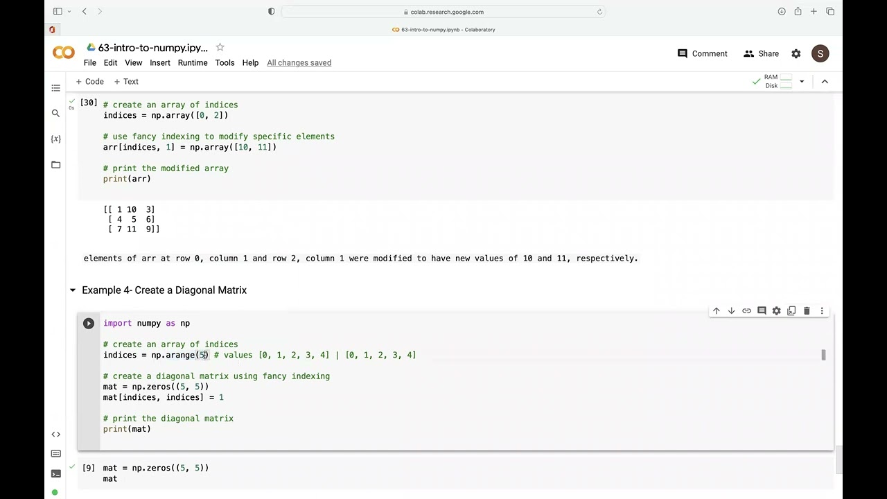The image size is (887, 499).
Task: Click the Safari address bar
Action: click(x=443, y=12)
